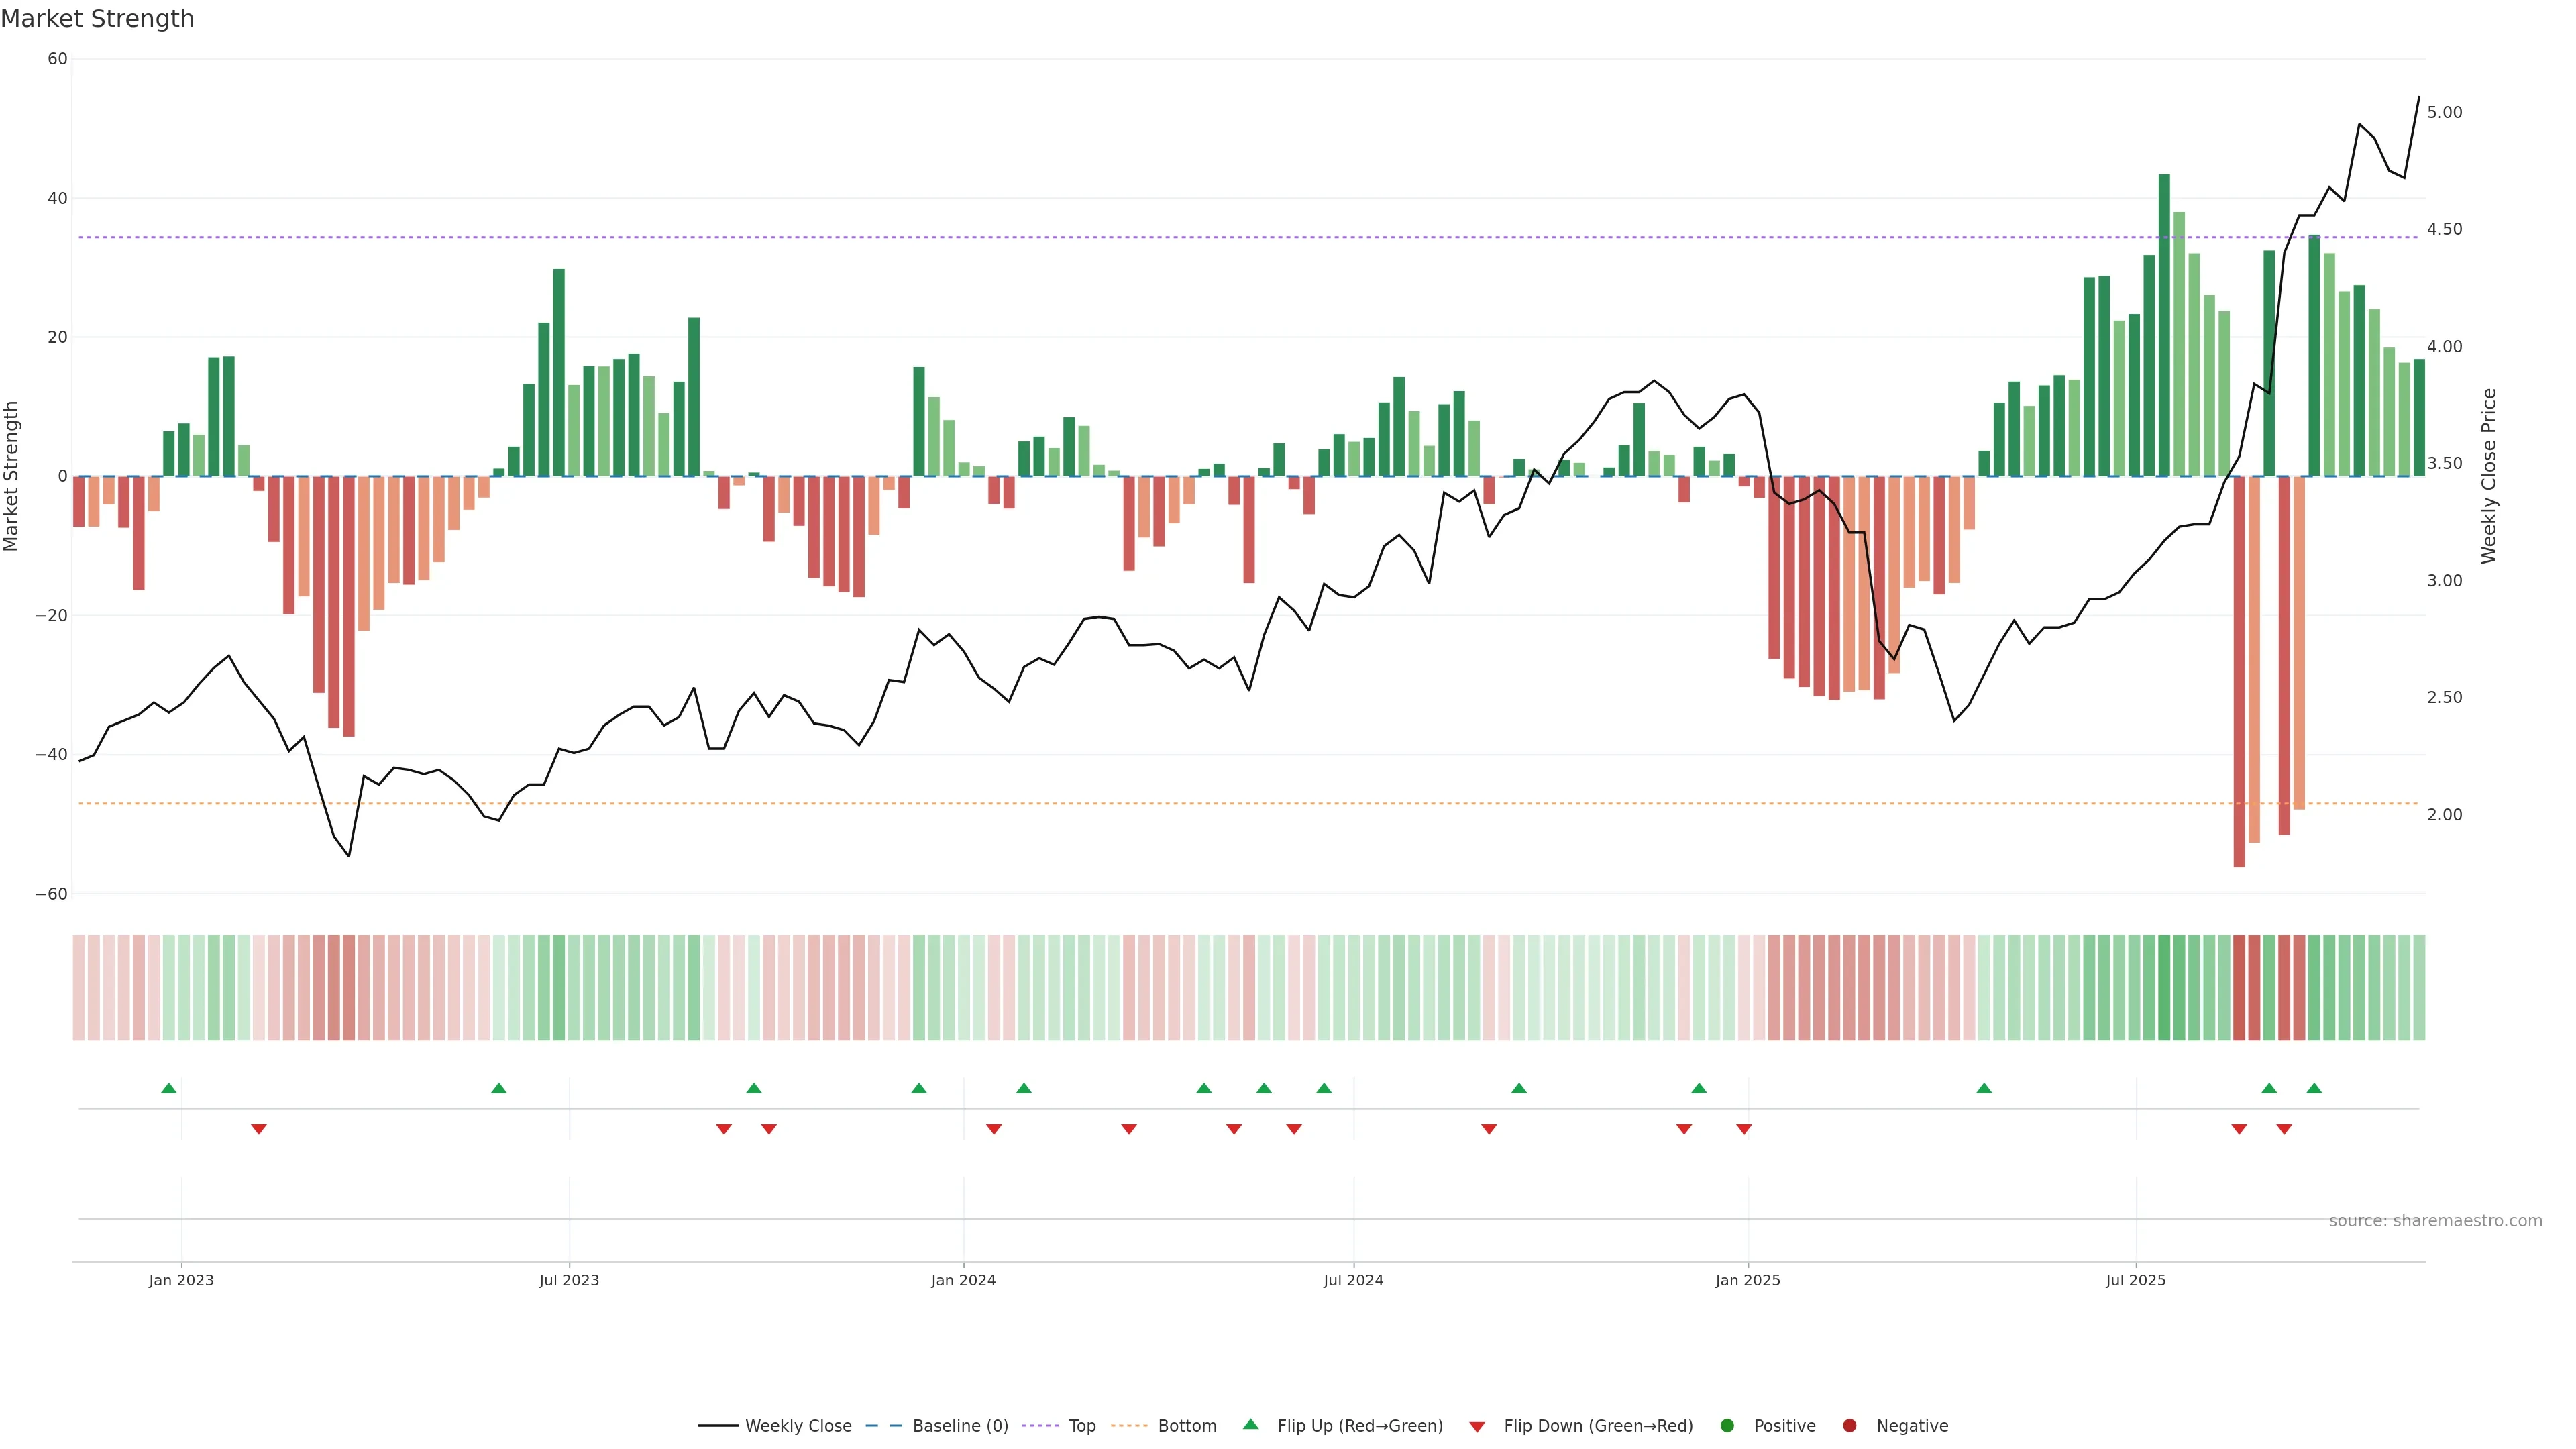Select the last green flip-up triangle marker
2576x1449 pixels.
[2314, 1088]
